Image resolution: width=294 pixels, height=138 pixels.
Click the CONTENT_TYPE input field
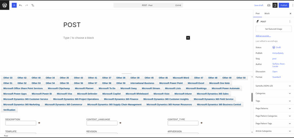point(183,123)
